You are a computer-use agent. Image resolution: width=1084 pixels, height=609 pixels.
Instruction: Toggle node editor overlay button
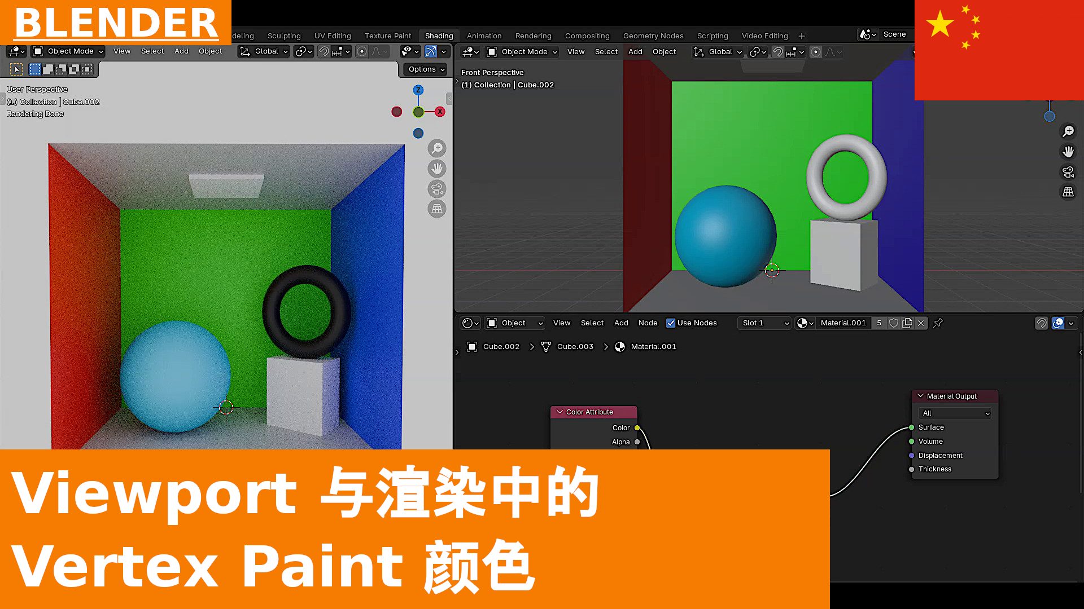(x=1058, y=323)
